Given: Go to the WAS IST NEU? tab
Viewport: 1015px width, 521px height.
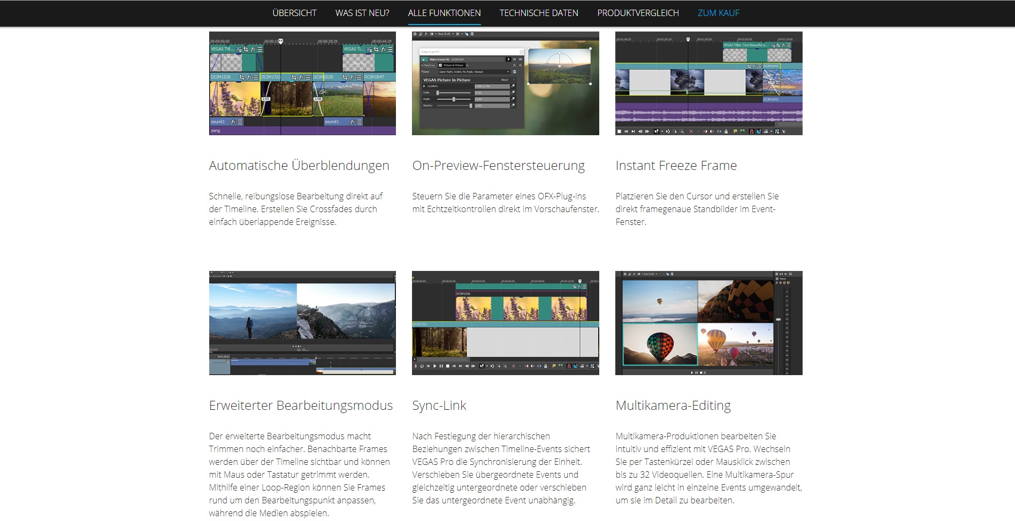Looking at the screenshot, I should [362, 13].
